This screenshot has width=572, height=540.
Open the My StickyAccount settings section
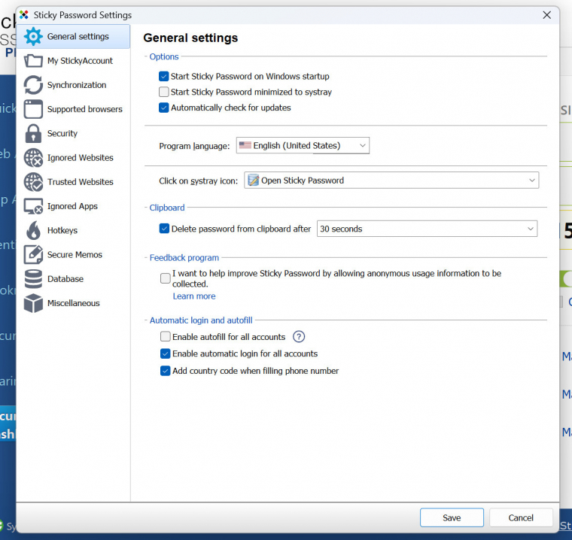pyautogui.click(x=80, y=61)
